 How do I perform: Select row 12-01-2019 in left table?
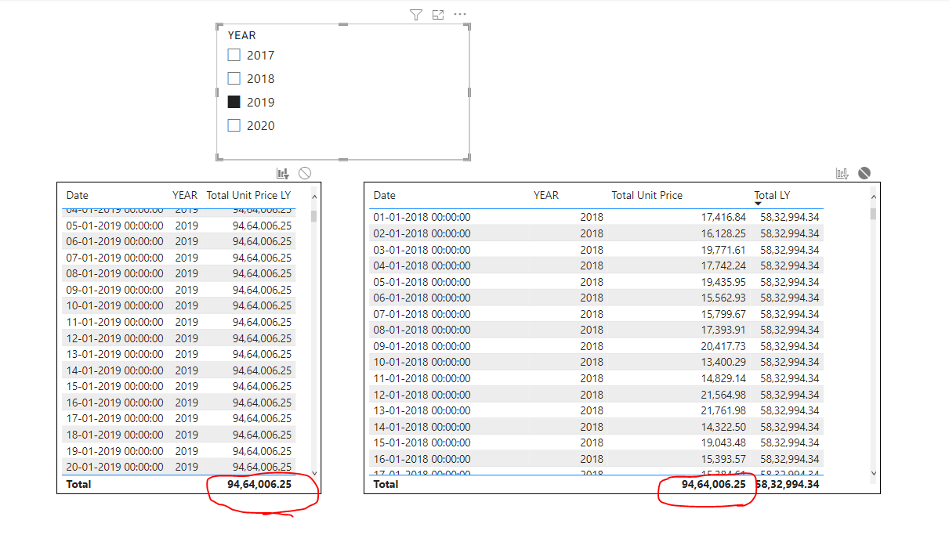click(179, 338)
